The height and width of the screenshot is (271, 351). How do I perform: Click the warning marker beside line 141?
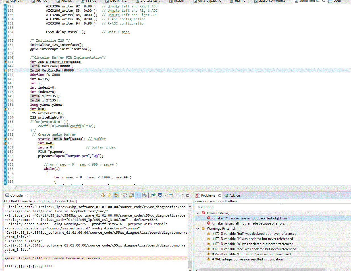point(5,62)
